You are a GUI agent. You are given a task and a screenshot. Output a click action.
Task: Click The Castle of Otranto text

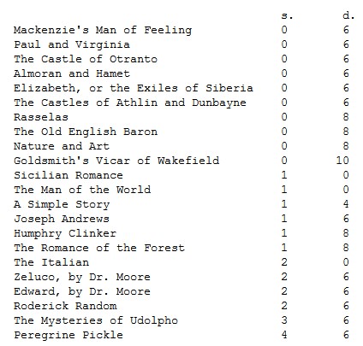pos(86,59)
